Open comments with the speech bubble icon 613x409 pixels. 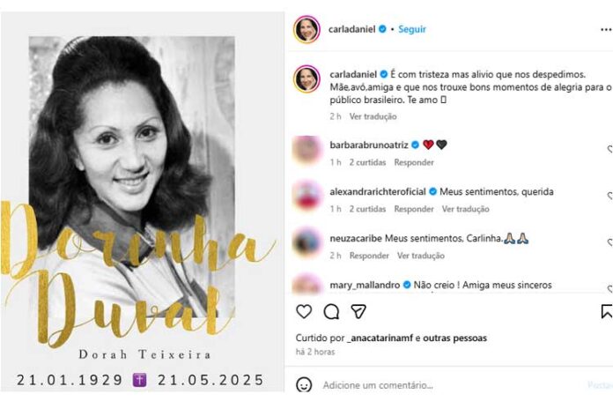(x=331, y=311)
